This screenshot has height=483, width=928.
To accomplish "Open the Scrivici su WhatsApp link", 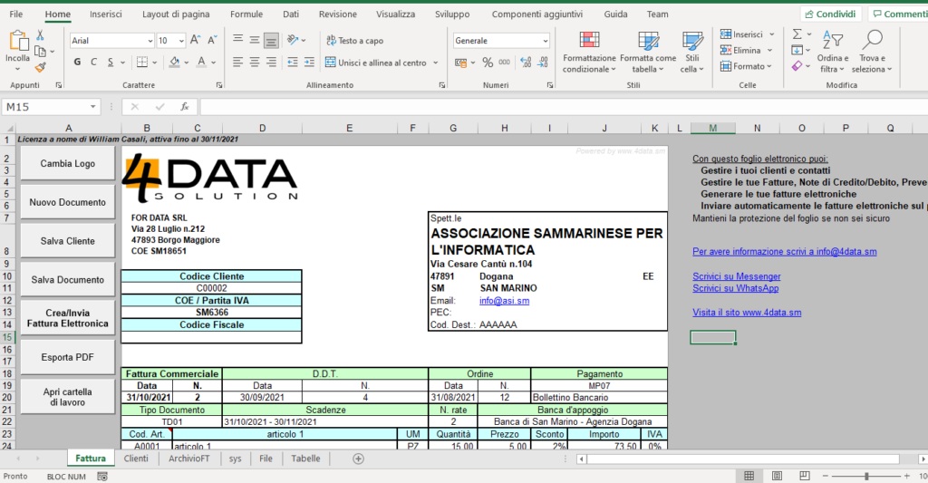I will click(x=736, y=288).
